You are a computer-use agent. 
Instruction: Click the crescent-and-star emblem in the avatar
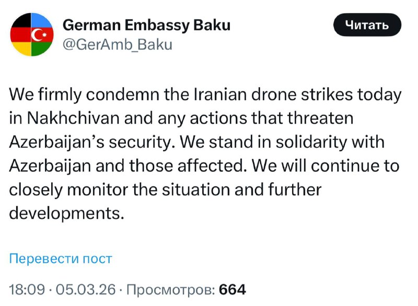point(40,34)
